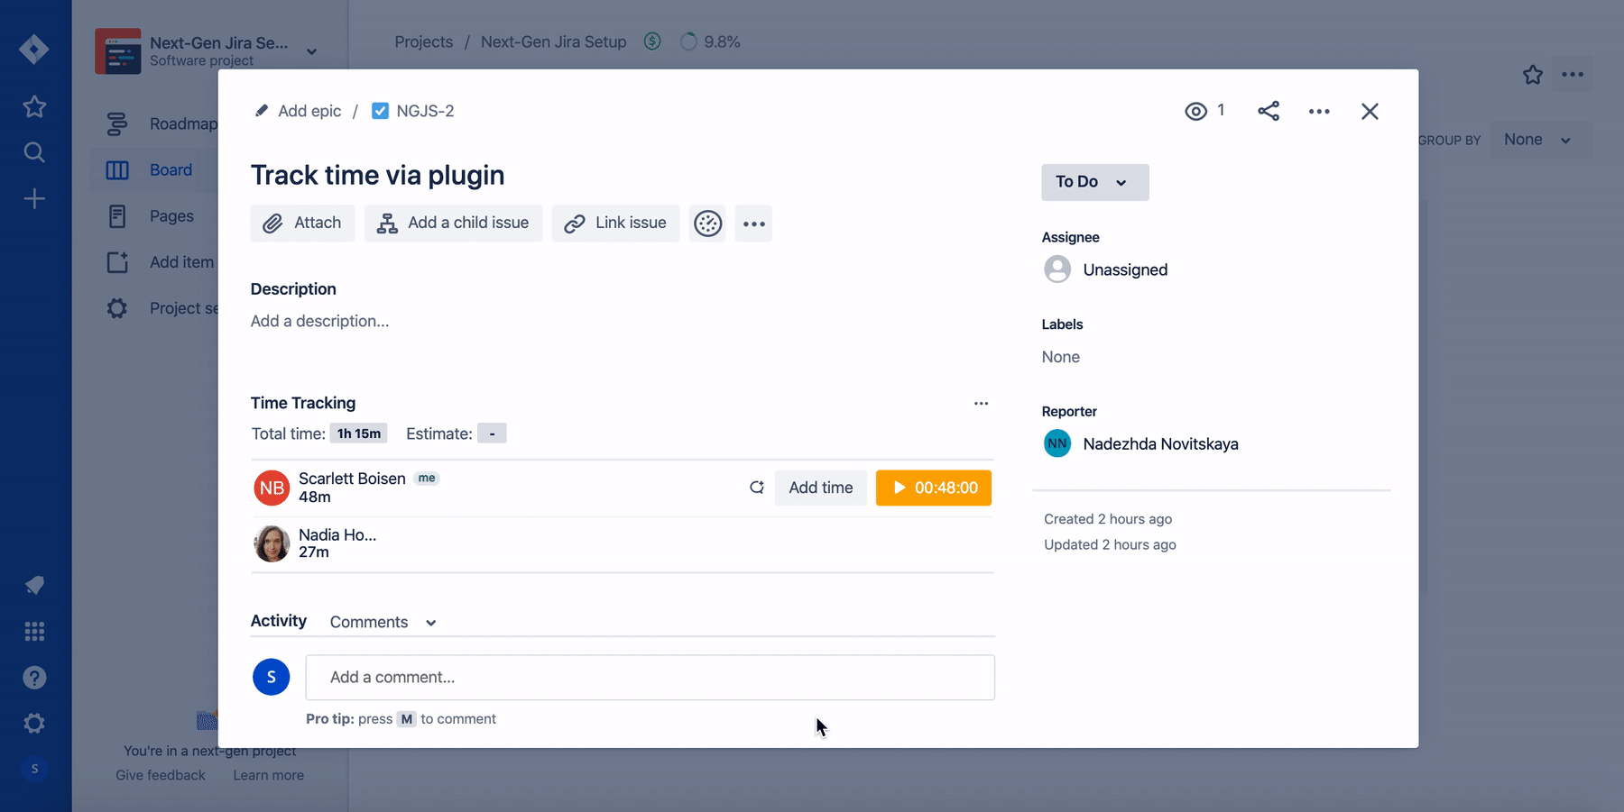Close the issue dialog with X
The width and height of the screenshot is (1624, 812).
point(1370,111)
